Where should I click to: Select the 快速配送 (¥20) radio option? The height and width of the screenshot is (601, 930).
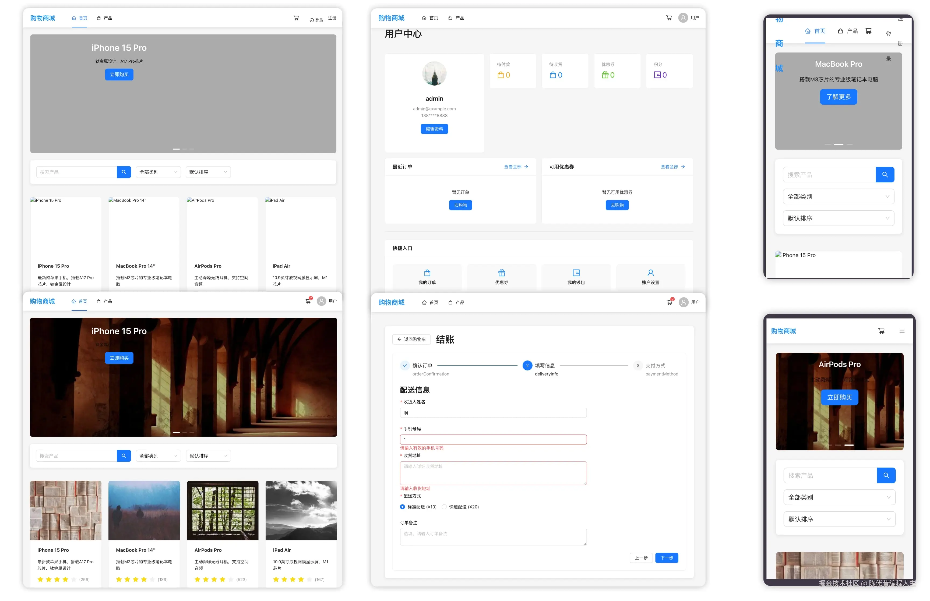[x=444, y=507]
